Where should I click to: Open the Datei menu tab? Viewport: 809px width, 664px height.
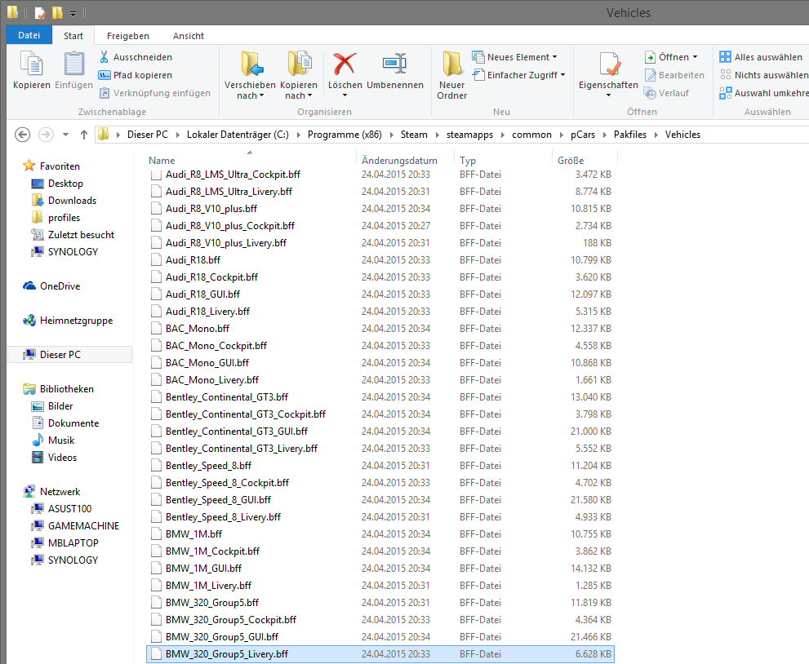[29, 36]
